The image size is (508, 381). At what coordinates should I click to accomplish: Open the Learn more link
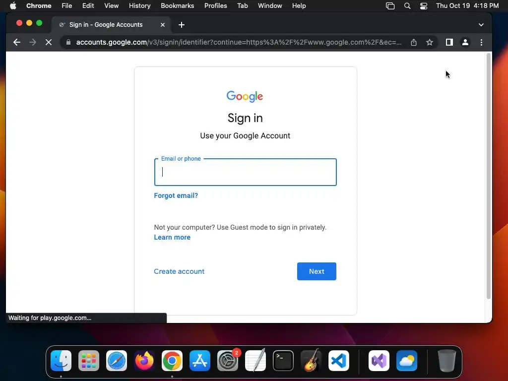(x=172, y=237)
